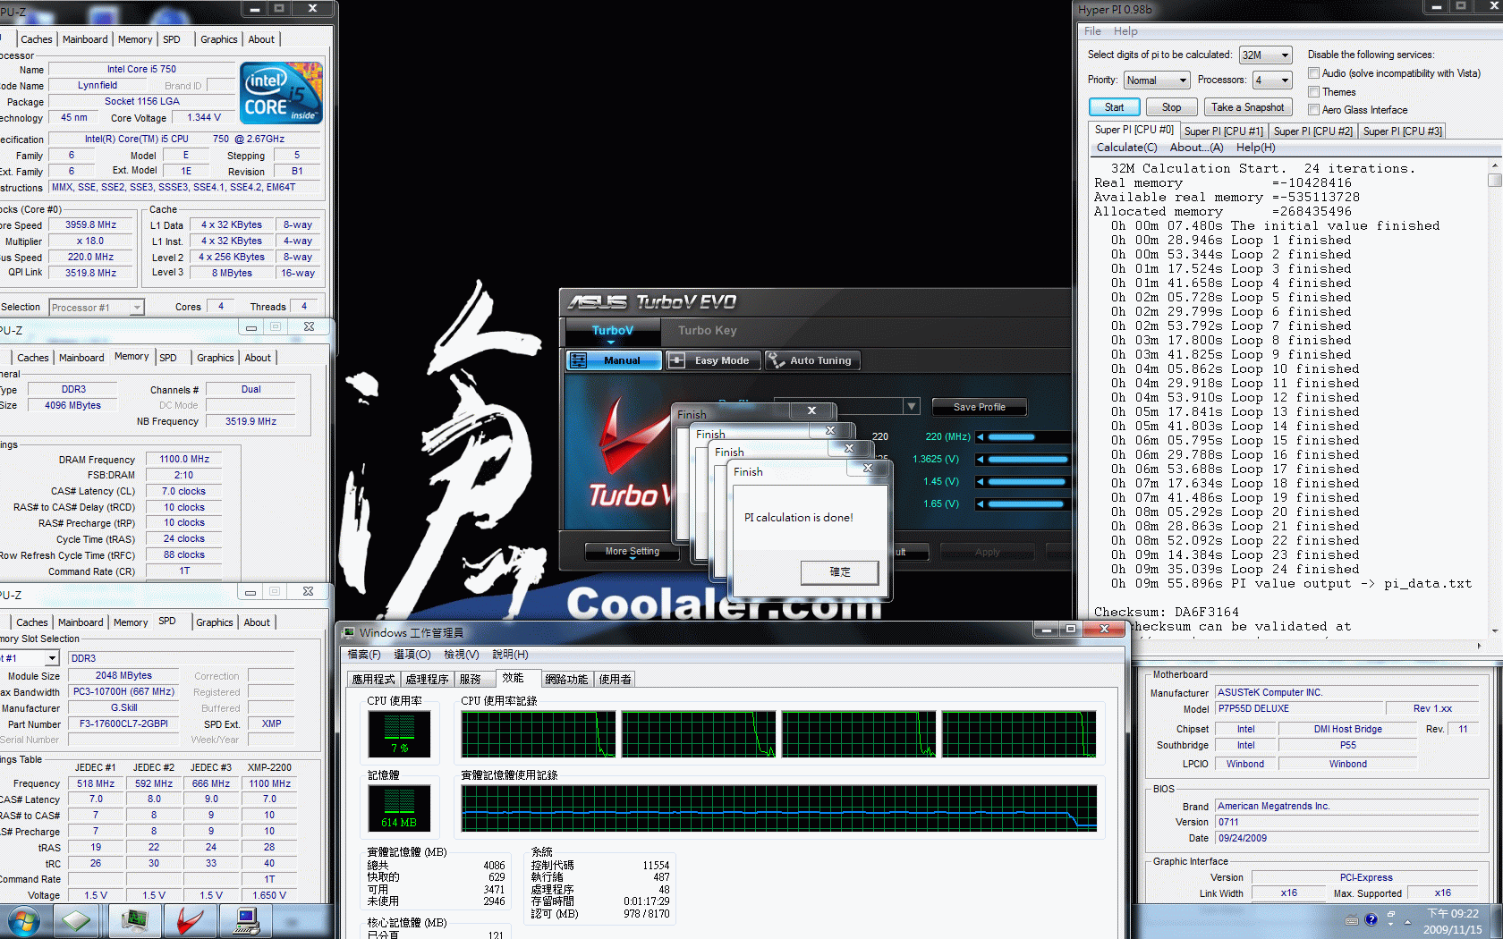The width and height of the screenshot is (1503, 939).
Task: Decrease BCLK with the 220 MHz left arrow
Action: [981, 437]
